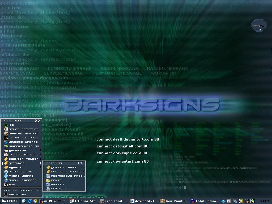Click 'connect deviantart.com 80' desktop link
Image resolution: width=272 pixels, height=204 pixels.
[123, 161]
